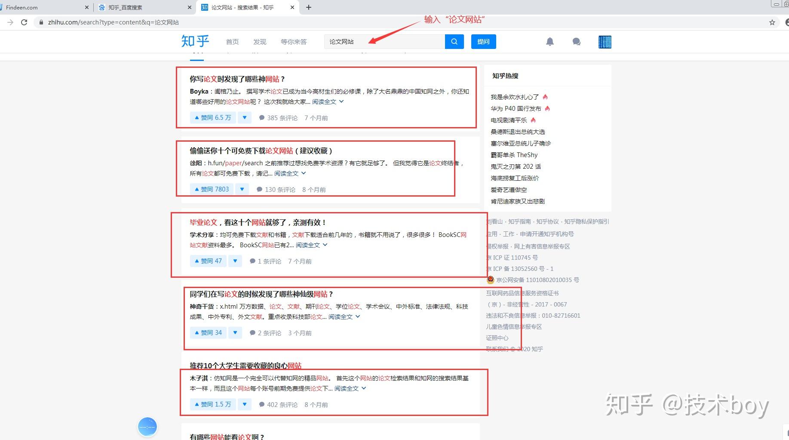Viewport: 789px width, 440px height.
Task: Open hot search 华为 P40 国行发布
Action: click(516, 109)
